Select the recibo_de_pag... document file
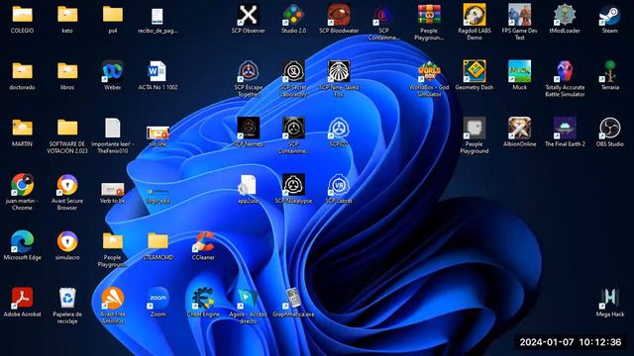 tap(158, 16)
